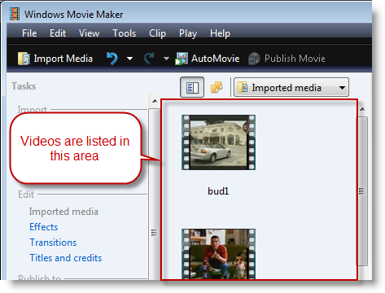385x293 pixels.
Task: Click the Redo arrow icon
Action: [x=149, y=59]
